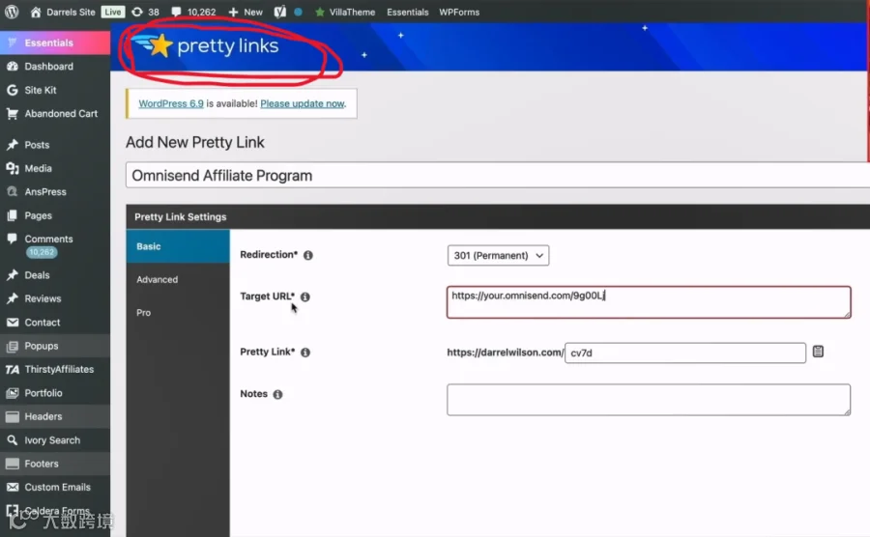The height and width of the screenshot is (537, 870).
Task: Open WPForms in the admin bar
Action: tap(459, 12)
